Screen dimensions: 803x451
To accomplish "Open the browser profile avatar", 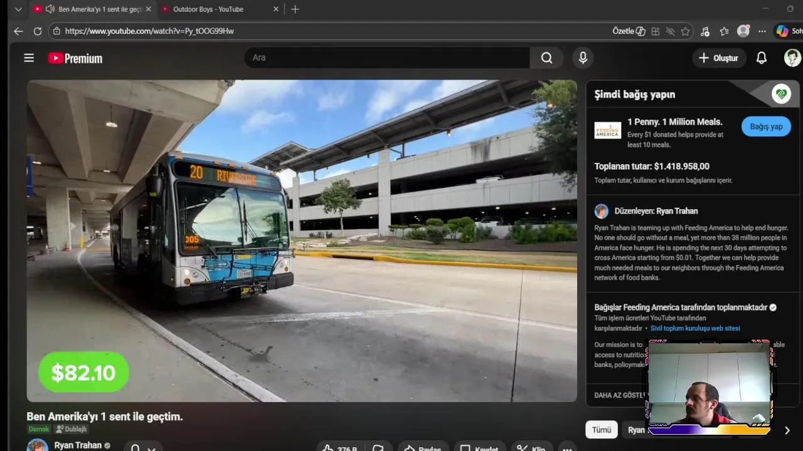I will [743, 31].
